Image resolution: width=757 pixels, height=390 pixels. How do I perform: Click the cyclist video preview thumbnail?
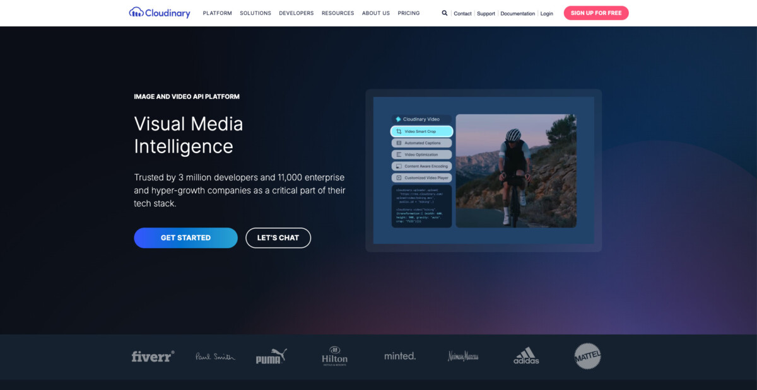click(516, 170)
